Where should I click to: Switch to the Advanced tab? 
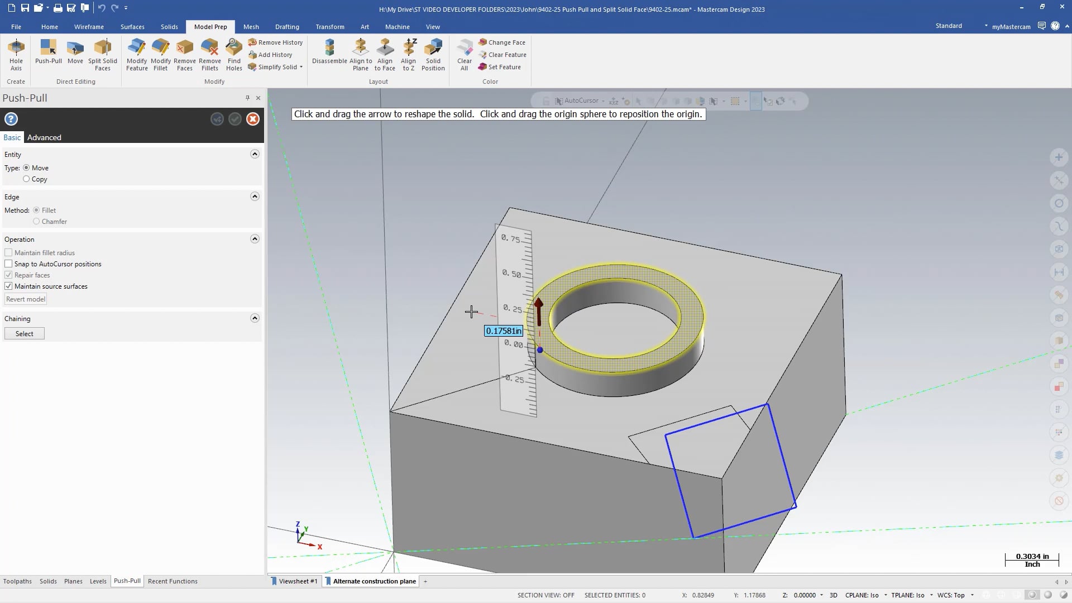(44, 137)
